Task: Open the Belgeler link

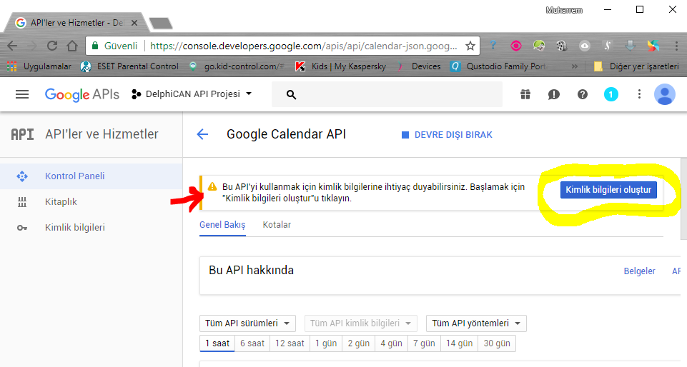Action: coord(639,271)
